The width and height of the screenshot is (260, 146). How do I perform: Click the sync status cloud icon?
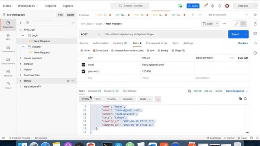click(x=180, y=6)
